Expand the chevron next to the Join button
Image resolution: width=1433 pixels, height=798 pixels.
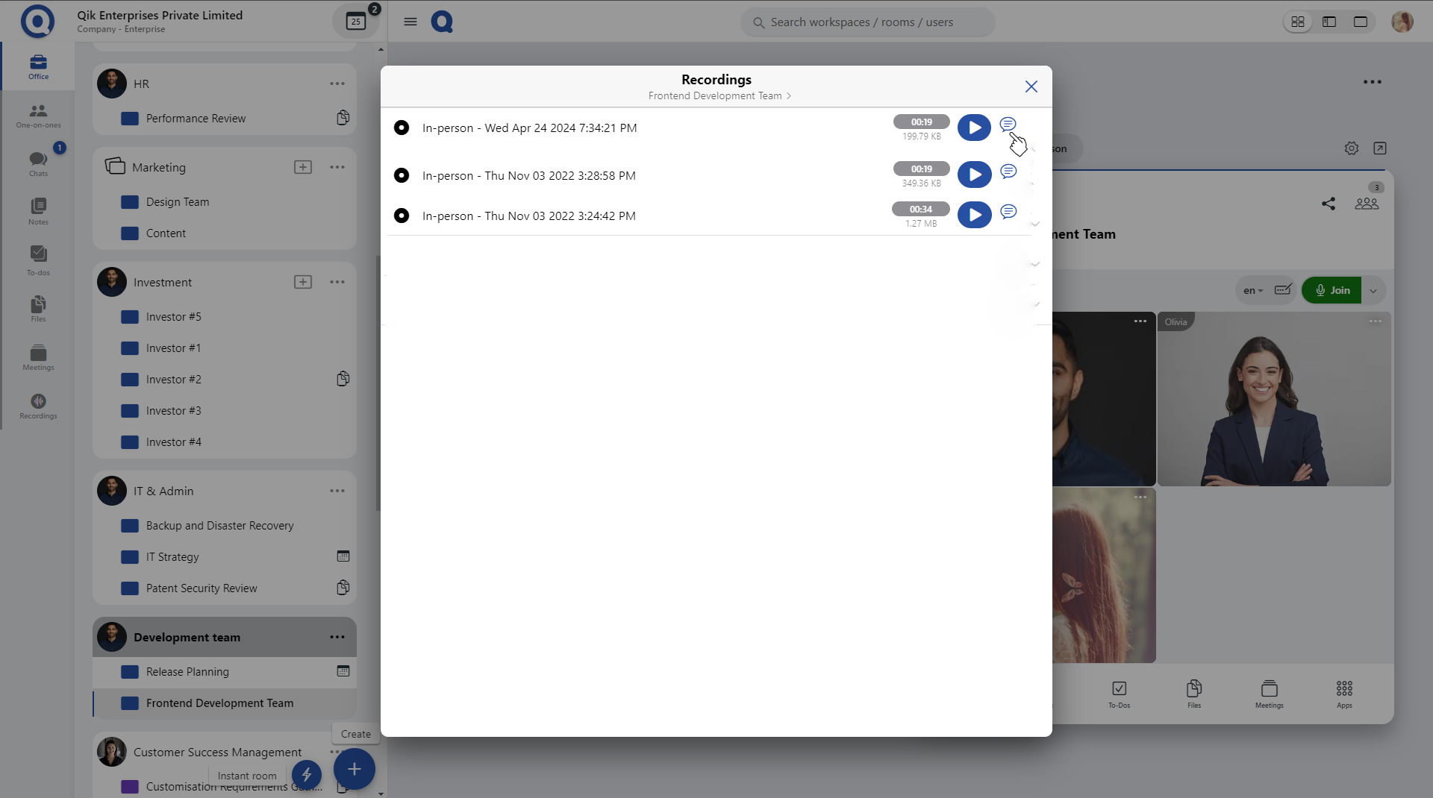(x=1373, y=291)
